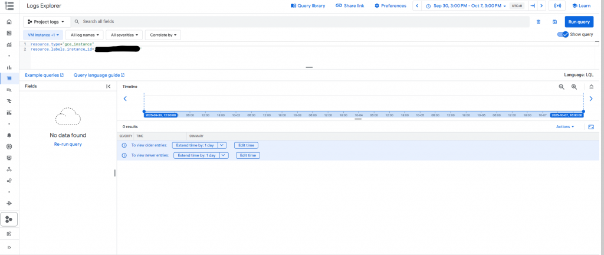604x255 pixels.
Task: Zoom in the timeline with the magnifier-plus icon
Action: (x=574, y=87)
